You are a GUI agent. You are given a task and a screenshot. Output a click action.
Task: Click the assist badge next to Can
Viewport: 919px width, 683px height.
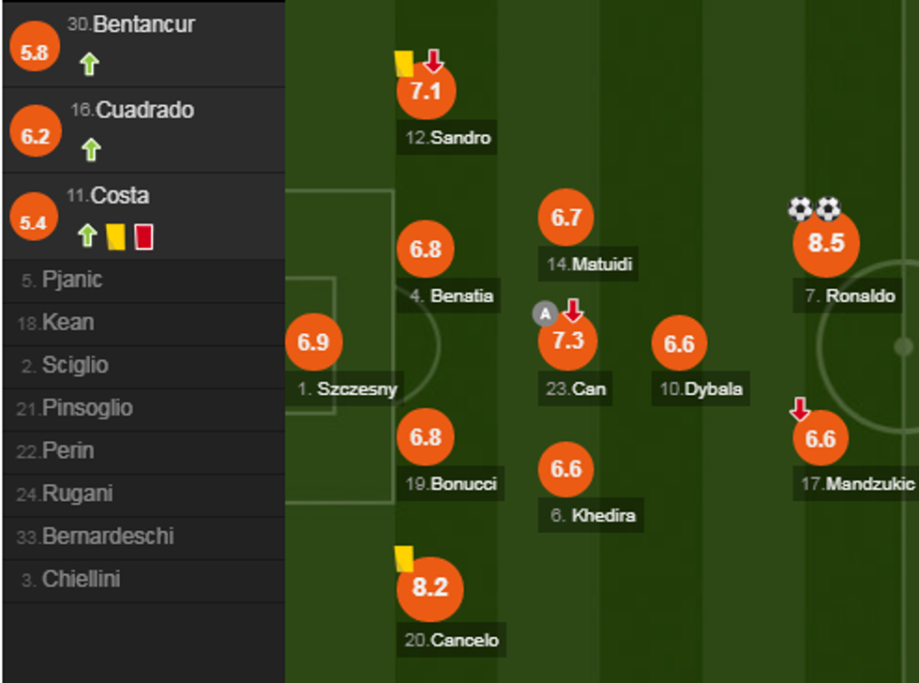coord(545,313)
